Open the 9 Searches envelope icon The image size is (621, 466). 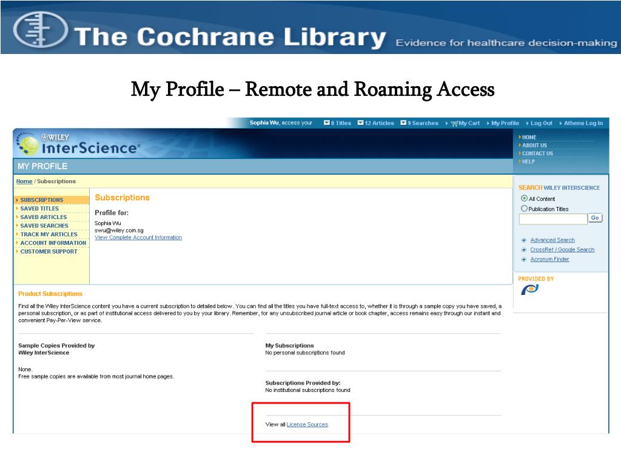coord(403,123)
